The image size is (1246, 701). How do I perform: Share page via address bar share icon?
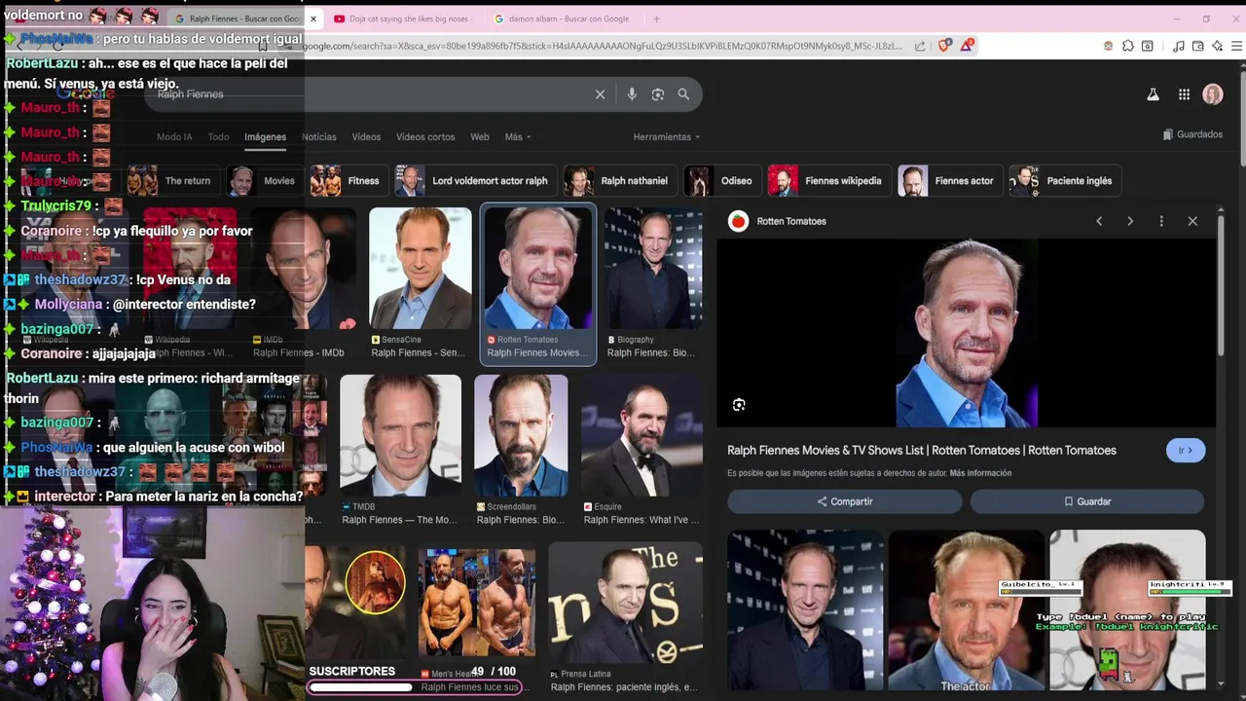point(920,46)
